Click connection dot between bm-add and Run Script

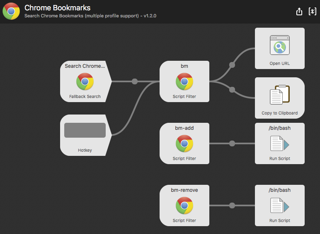click(x=232, y=143)
